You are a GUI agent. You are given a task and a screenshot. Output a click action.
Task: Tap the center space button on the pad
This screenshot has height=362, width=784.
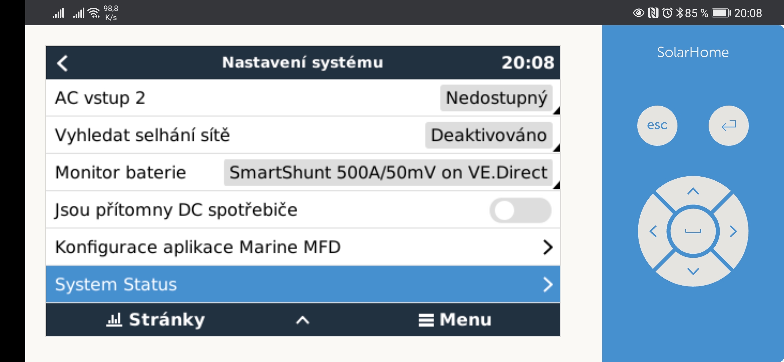coord(693,231)
